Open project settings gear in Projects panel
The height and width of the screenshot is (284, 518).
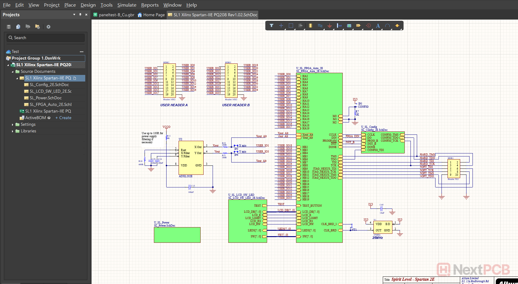48,27
